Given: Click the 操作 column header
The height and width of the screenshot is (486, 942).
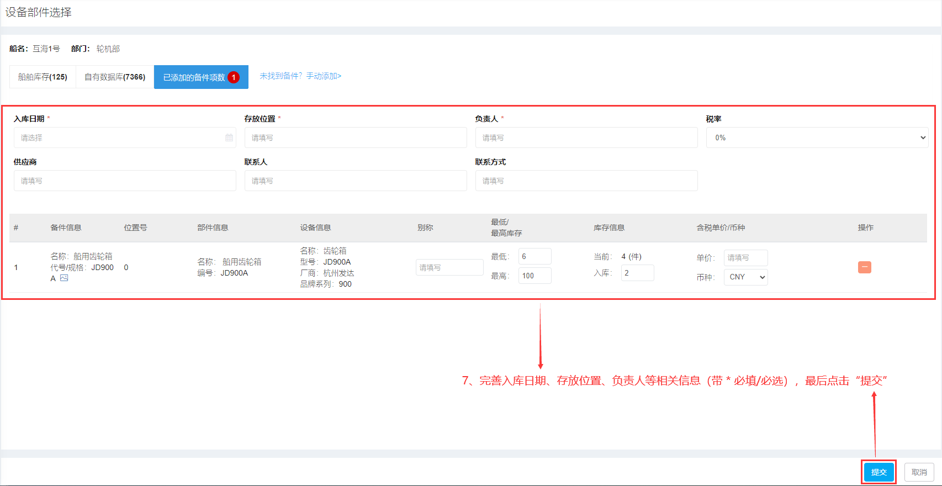Looking at the screenshot, I should [x=866, y=228].
